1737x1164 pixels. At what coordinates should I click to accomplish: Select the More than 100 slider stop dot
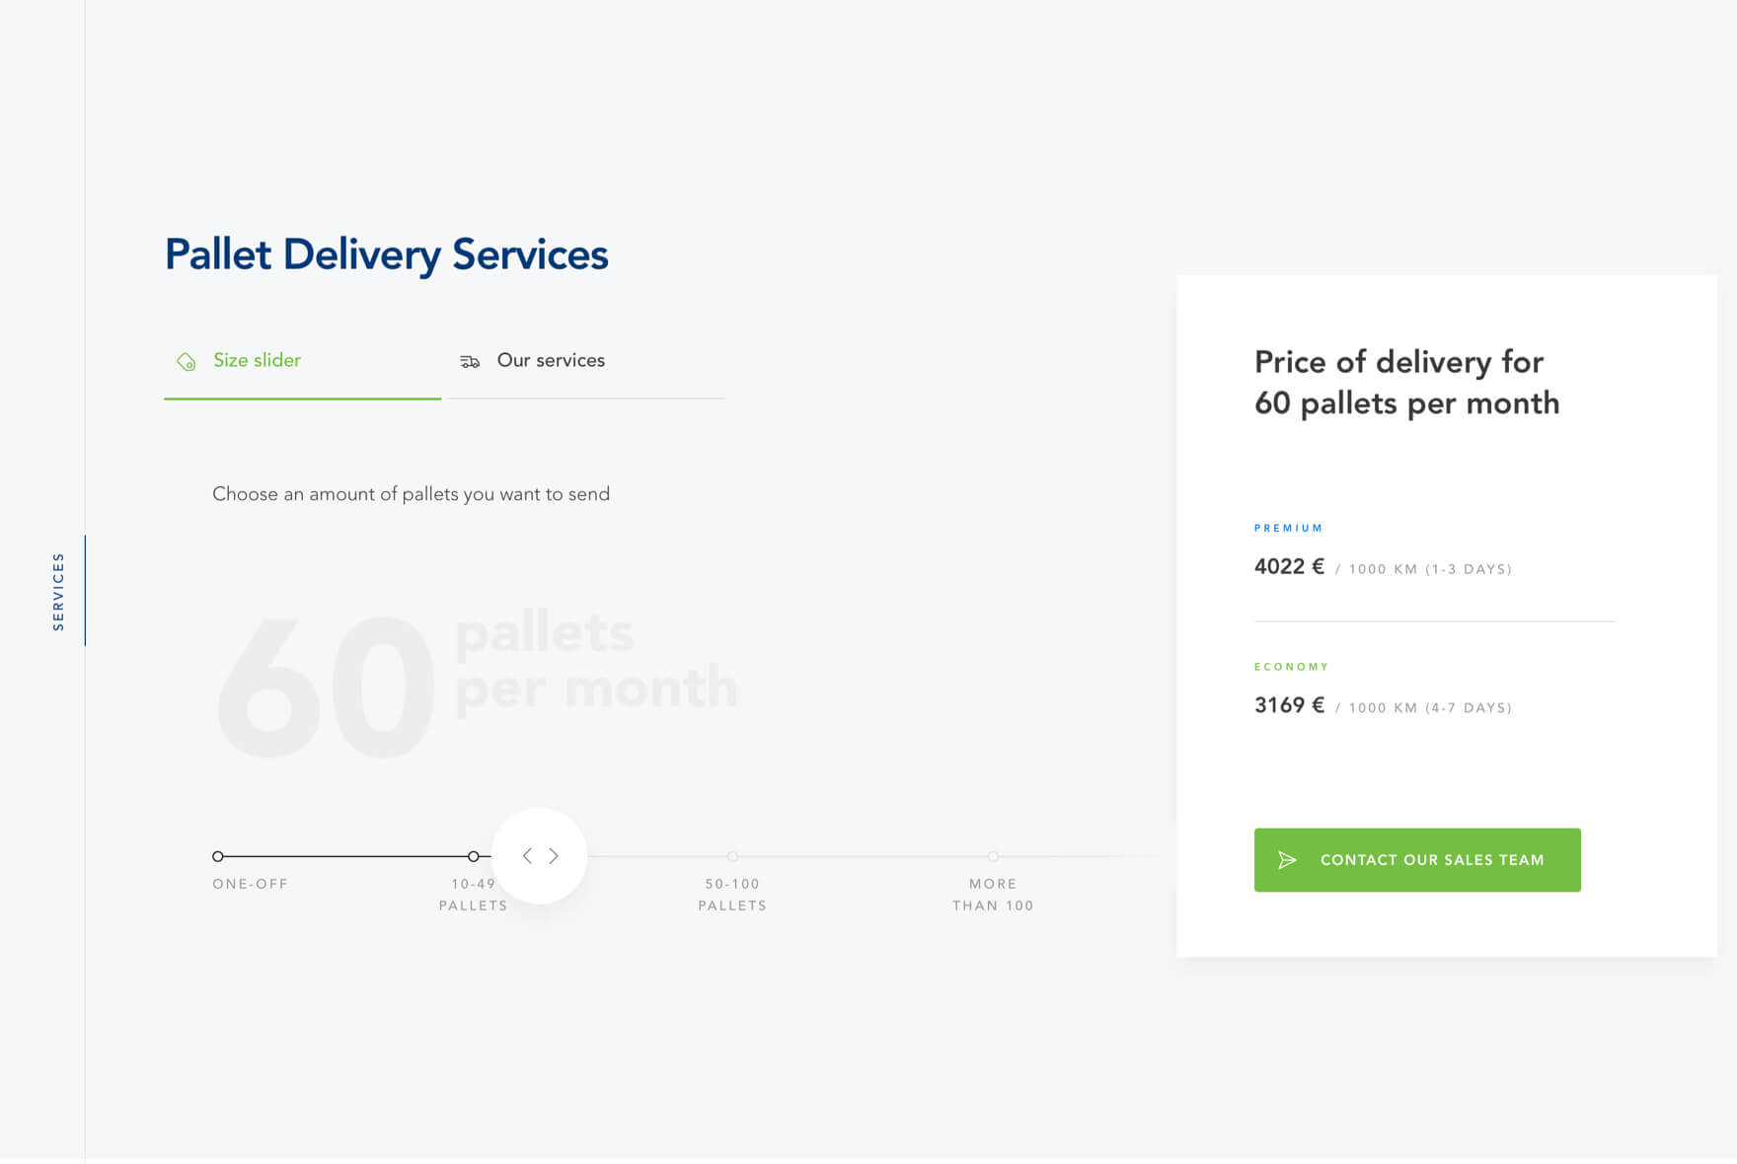click(x=993, y=856)
